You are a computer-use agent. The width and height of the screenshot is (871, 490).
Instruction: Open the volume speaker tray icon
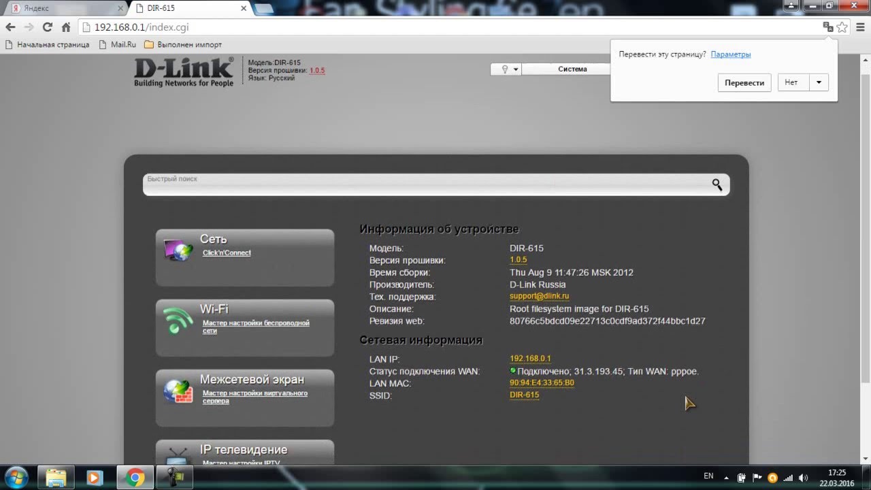[x=804, y=478]
